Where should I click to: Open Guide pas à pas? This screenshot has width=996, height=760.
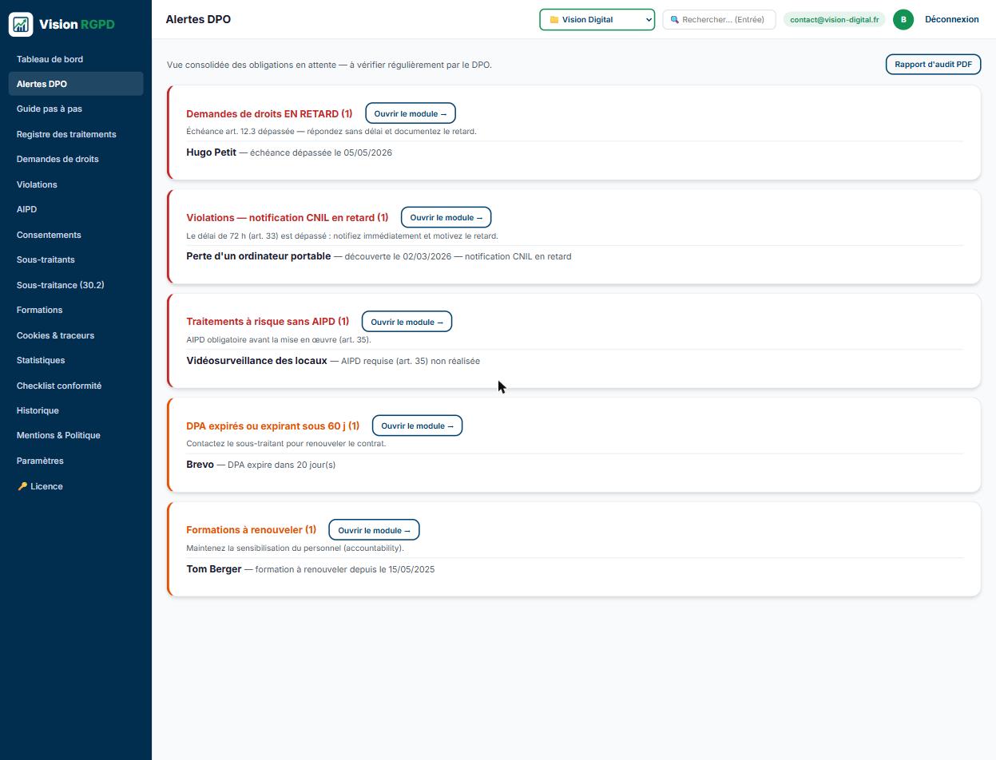tap(76, 109)
